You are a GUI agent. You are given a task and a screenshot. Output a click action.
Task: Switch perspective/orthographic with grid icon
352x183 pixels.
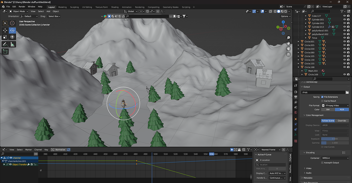[x=288, y=54]
